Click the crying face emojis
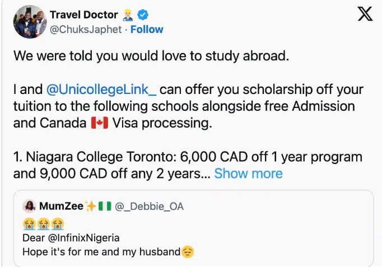 tap(44, 224)
